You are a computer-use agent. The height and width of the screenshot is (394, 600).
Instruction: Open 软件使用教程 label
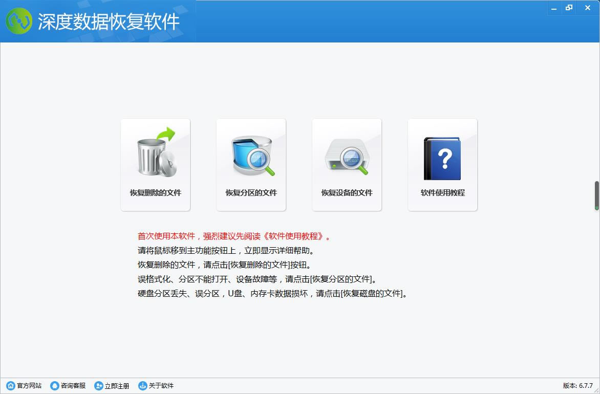(443, 193)
